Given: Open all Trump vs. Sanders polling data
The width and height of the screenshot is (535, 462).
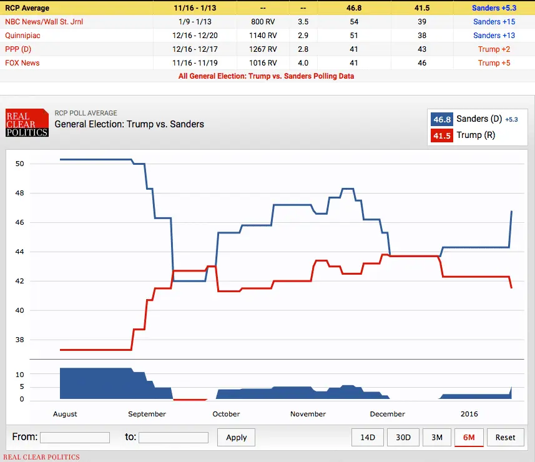Looking at the screenshot, I should [x=267, y=76].
